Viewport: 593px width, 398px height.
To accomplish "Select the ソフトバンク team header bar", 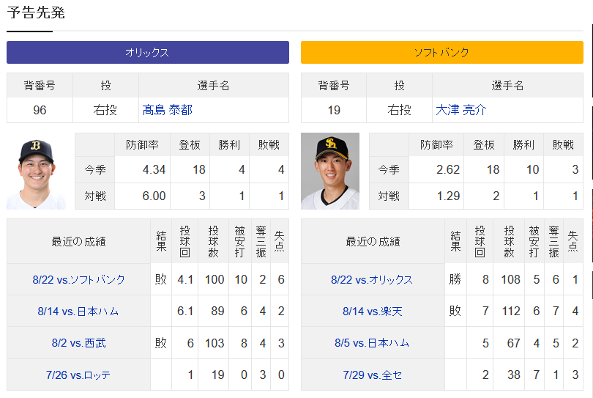I will [x=442, y=52].
